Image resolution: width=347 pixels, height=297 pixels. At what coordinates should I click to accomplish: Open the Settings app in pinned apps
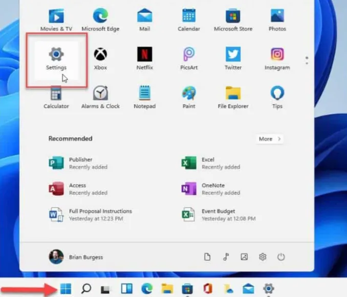click(56, 58)
